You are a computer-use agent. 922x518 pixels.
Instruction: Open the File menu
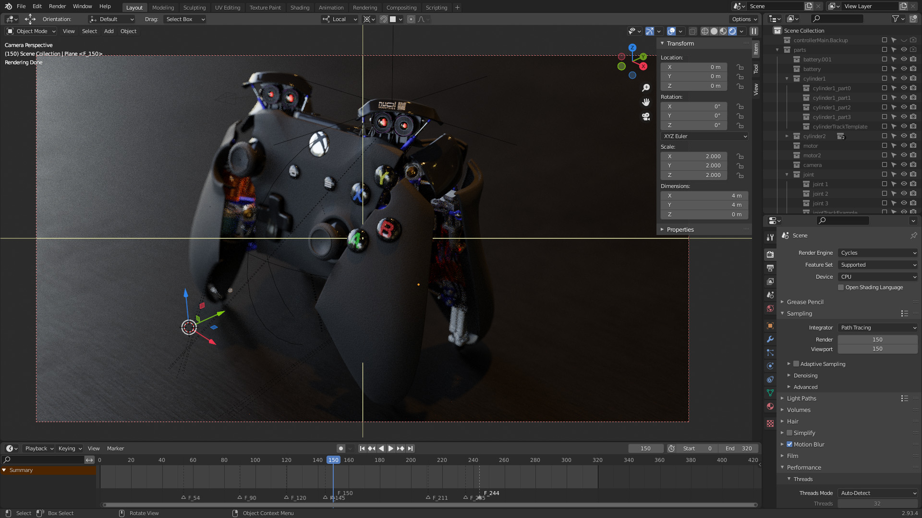(x=21, y=6)
